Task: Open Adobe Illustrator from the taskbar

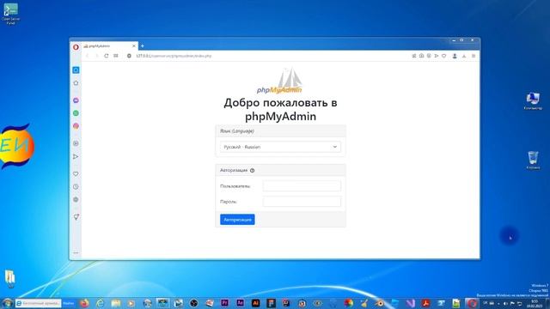Action: tap(256, 303)
